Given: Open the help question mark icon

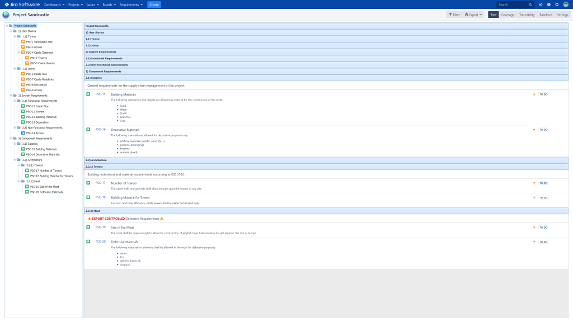Looking at the screenshot, I should (x=549, y=4).
